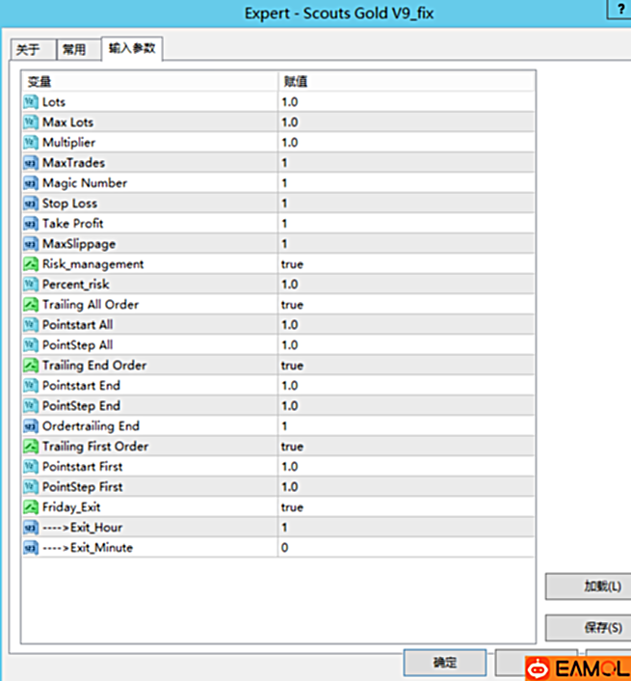Edit the Take Profit value 1
The width and height of the screenshot is (631, 681).
(x=406, y=224)
